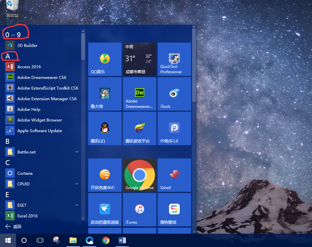Launch the Google Chrome tile
Viewport: 312px width, 247px height.
click(140, 175)
